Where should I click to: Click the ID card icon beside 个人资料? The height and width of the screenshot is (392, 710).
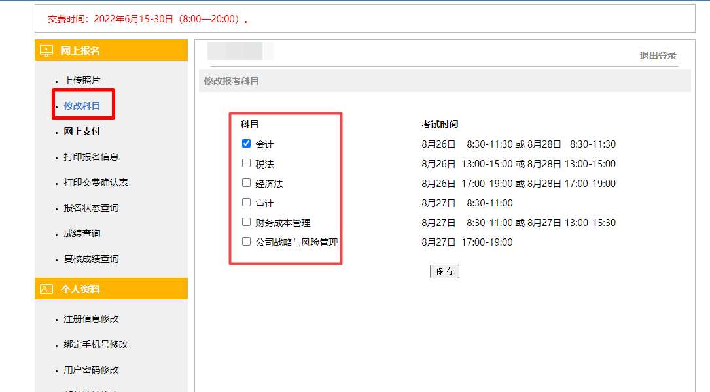click(46, 289)
